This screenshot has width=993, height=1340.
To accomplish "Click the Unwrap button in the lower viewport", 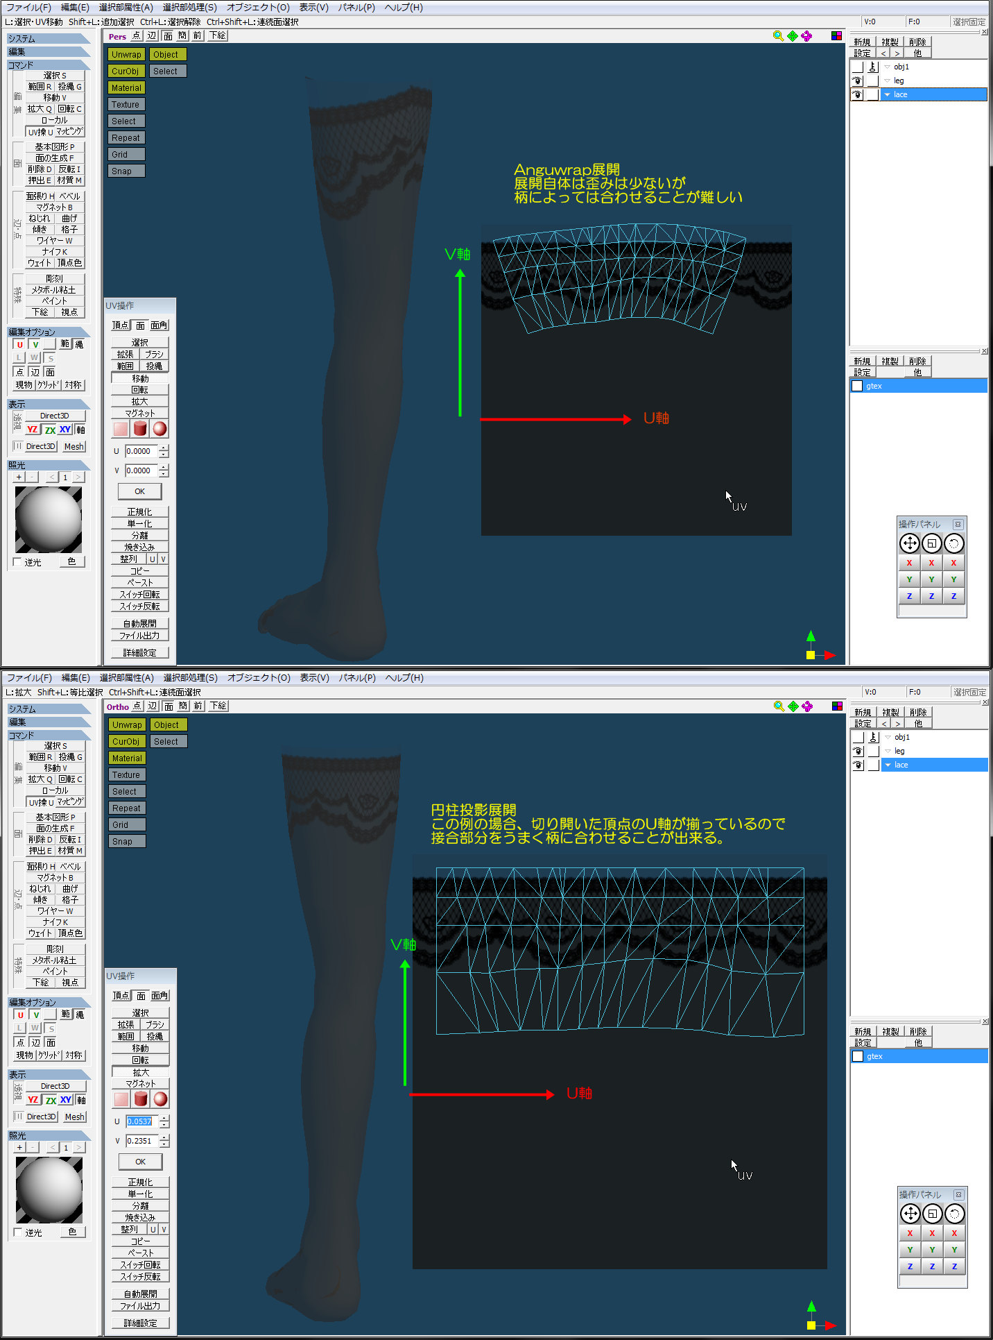I will pos(127,724).
